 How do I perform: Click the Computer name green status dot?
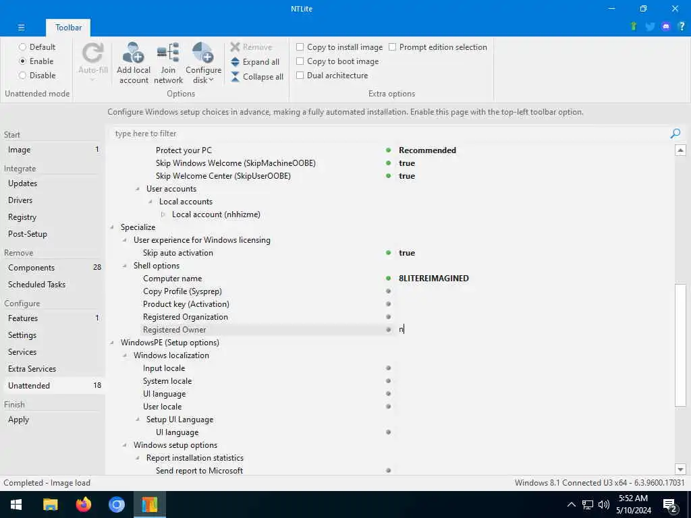(388, 279)
